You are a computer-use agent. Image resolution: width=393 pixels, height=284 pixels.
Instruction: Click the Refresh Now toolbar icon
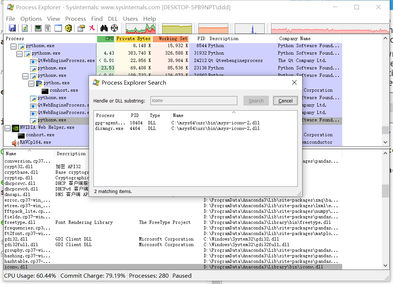pos(25,28)
